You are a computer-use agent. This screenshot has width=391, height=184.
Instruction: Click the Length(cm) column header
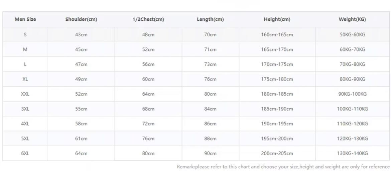210,19
